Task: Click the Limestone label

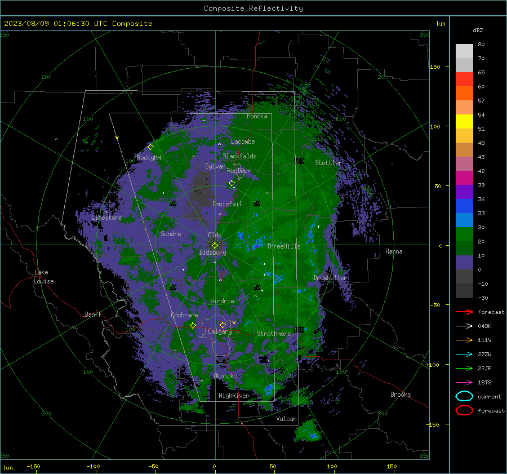Action: [x=106, y=218]
